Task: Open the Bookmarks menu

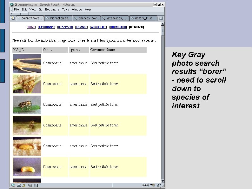Action: coord(52,10)
